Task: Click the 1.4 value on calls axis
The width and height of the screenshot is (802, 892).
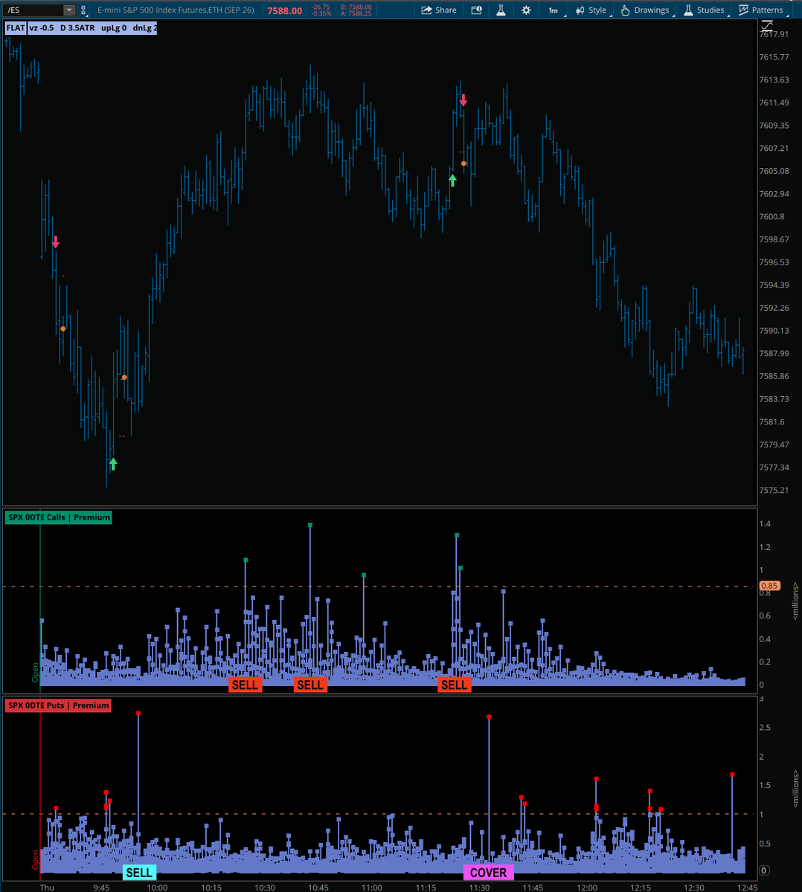Action: 765,524
